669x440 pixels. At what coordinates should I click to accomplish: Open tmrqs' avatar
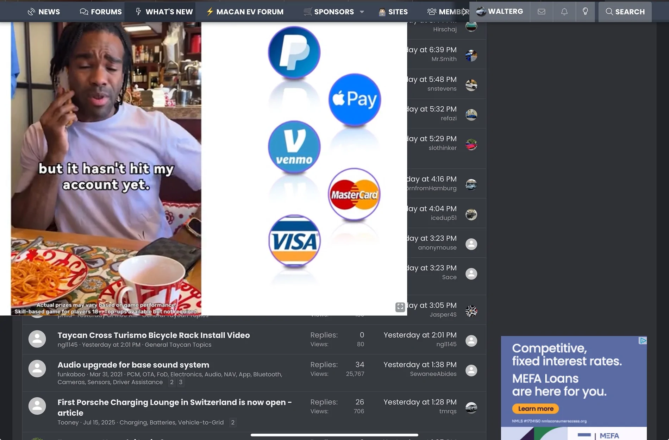(x=471, y=408)
